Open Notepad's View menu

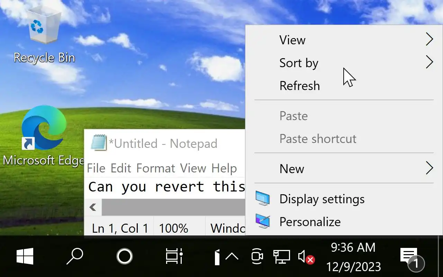(x=193, y=168)
